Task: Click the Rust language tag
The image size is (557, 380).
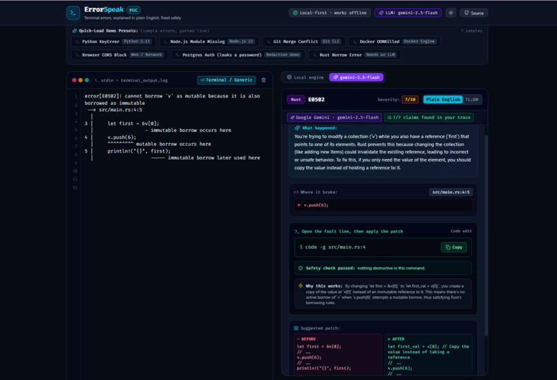Action: coord(296,99)
